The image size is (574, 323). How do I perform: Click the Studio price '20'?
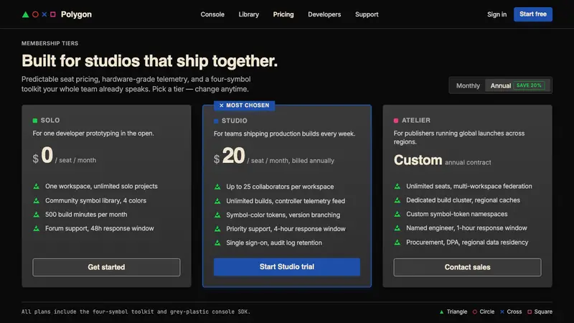(233, 156)
